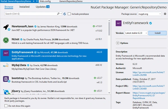Screen dimensions: 168x109
Task: Open the Web.config document tab
Action: (45, 1)
